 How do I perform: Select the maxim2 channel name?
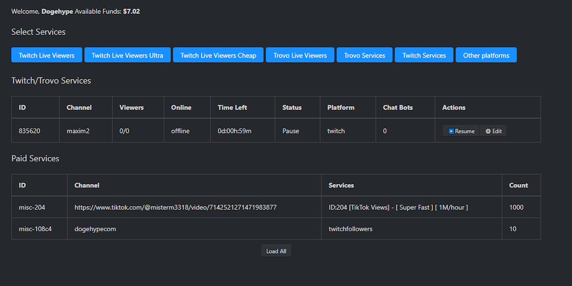[79, 131]
